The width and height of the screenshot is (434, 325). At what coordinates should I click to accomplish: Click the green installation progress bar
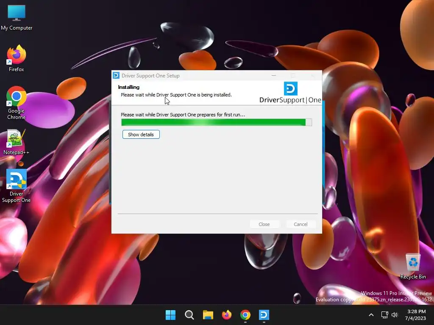point(217,122)
